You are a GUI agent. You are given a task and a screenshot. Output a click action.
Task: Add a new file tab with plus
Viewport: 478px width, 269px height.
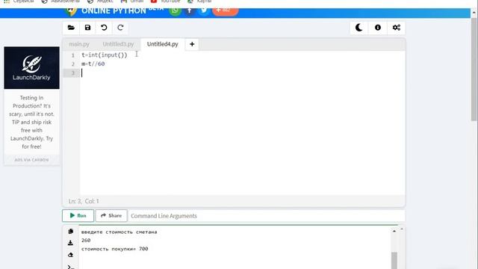click(192, 44)
